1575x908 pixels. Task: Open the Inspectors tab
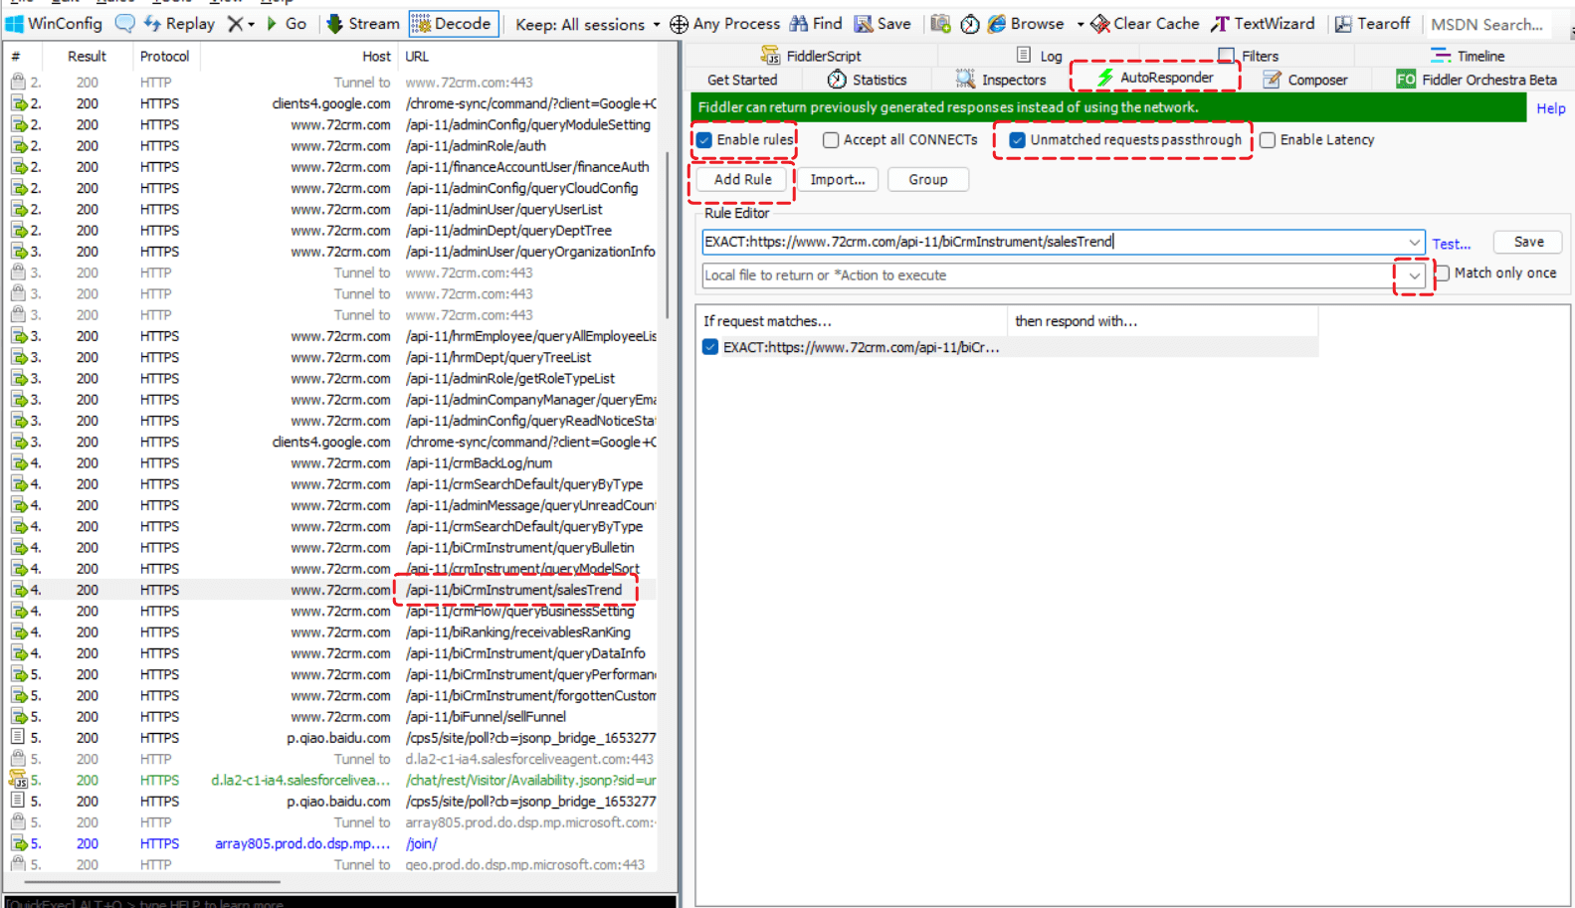click(1001, 80)
